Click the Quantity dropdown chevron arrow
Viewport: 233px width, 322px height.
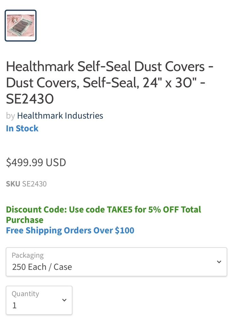(64, 300)
